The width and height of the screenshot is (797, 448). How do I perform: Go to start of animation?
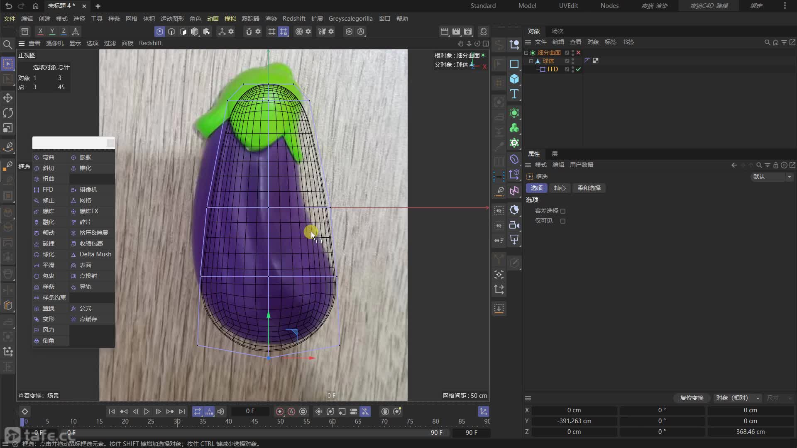(112, 411)
